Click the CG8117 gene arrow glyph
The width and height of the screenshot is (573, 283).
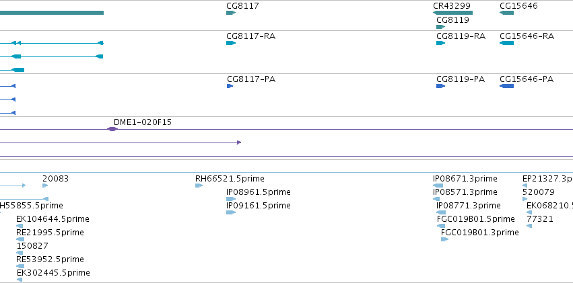click(231, 13)
